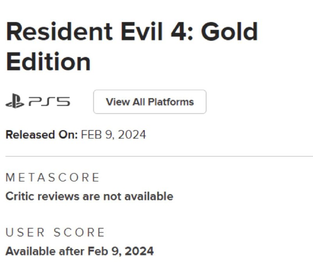Click the Released On label

[x=41, y=135]
